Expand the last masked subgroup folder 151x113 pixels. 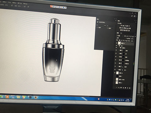coord(118,70)
